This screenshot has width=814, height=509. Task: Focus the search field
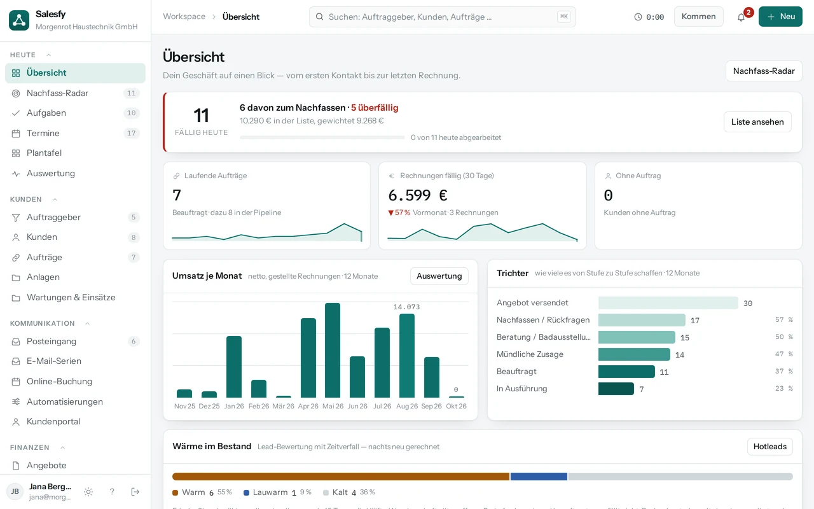[x=443, y=17]
